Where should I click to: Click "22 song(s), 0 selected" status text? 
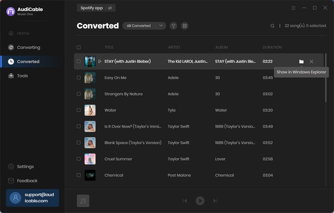tap(306, 26)
